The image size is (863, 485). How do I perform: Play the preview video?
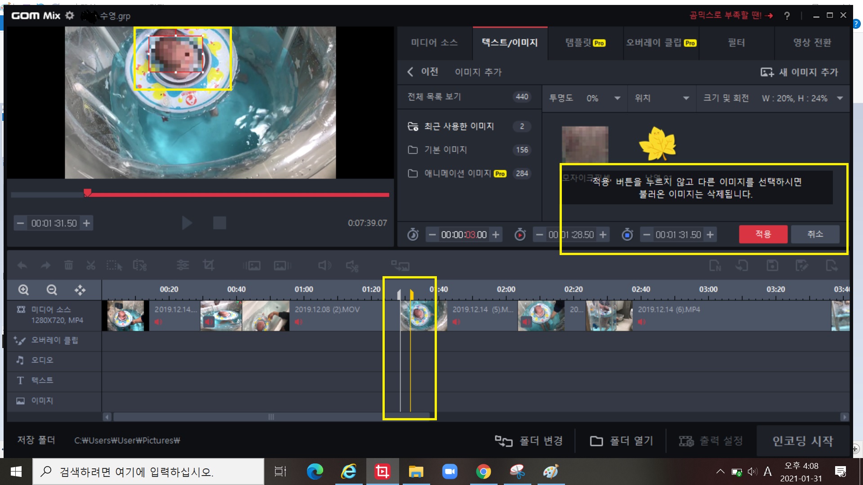tap(187, 223)
